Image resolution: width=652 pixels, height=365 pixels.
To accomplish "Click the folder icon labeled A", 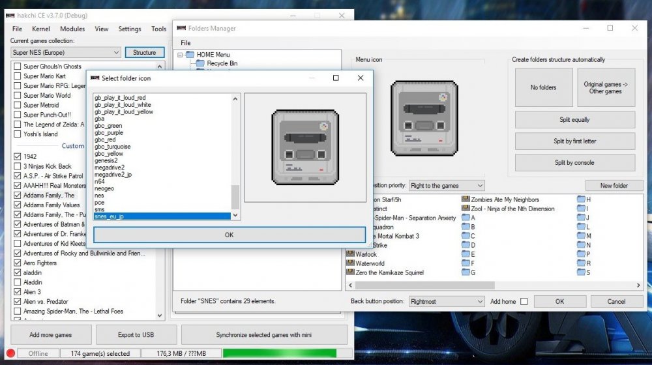I will point(466,218).
